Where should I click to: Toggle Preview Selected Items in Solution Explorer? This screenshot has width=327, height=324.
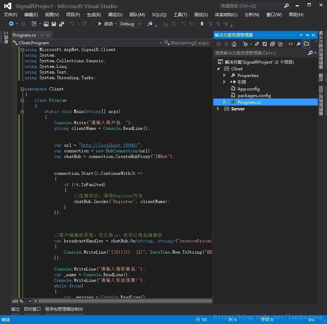click(x=306, y=44)
